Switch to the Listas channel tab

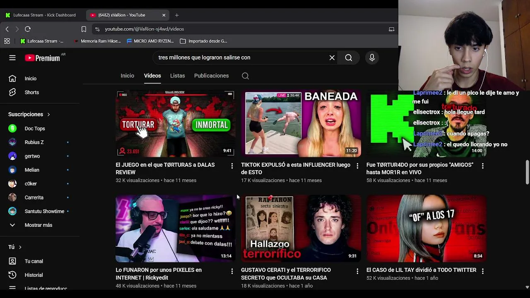[x=177, y=76]
